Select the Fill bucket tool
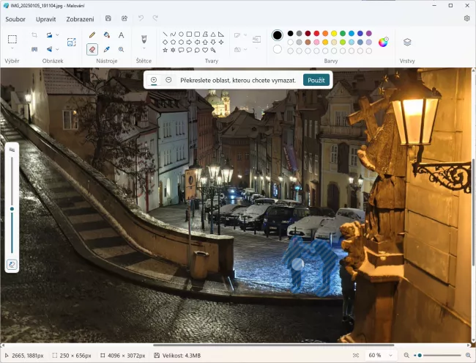This screenshot has height=363, width=476. [107, 34]
